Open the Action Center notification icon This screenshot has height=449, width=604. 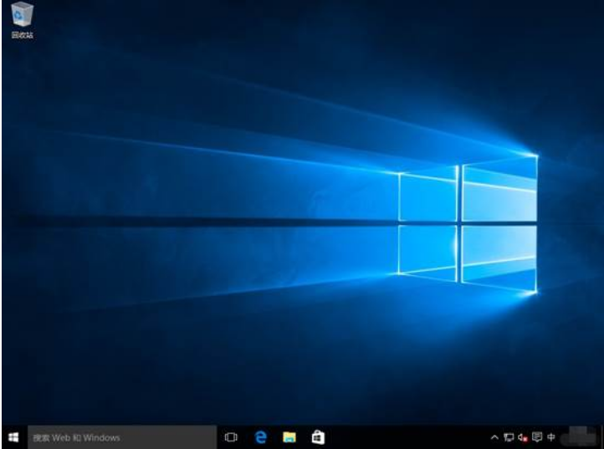(537, 437)
